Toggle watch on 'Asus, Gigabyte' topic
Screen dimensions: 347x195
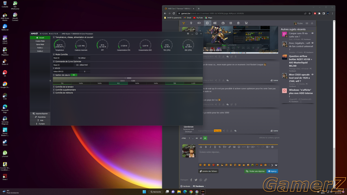tap(313, 43)
